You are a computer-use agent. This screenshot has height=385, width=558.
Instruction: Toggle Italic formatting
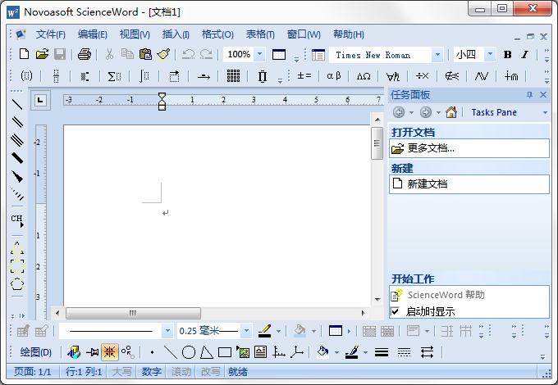click(x=524, y=54)
